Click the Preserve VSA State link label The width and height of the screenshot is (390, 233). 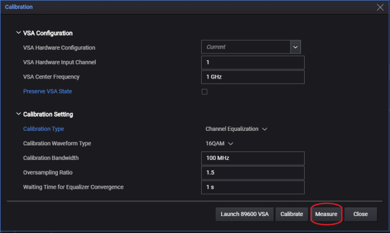point(48,91)
